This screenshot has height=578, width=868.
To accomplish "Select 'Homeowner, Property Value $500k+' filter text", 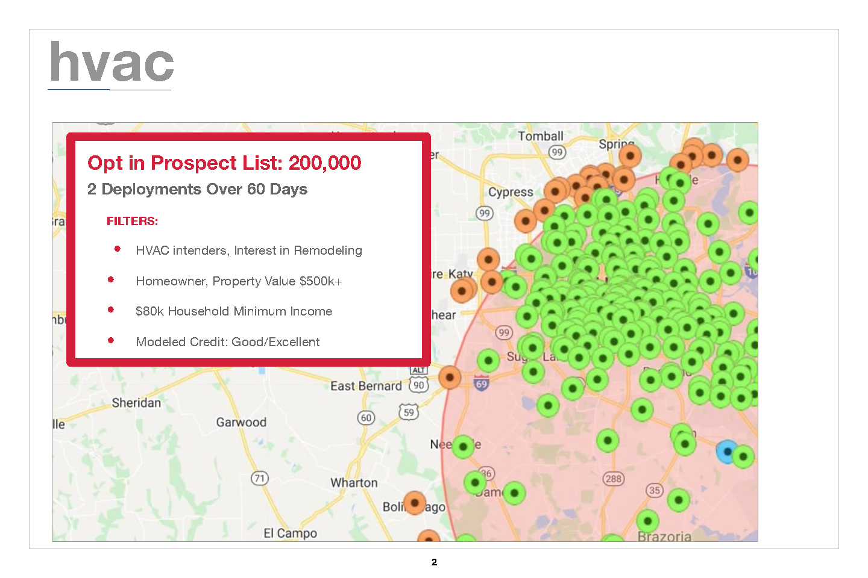I will point(239,281).
